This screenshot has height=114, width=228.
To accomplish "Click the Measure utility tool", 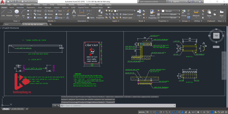I will pos(196,13).
